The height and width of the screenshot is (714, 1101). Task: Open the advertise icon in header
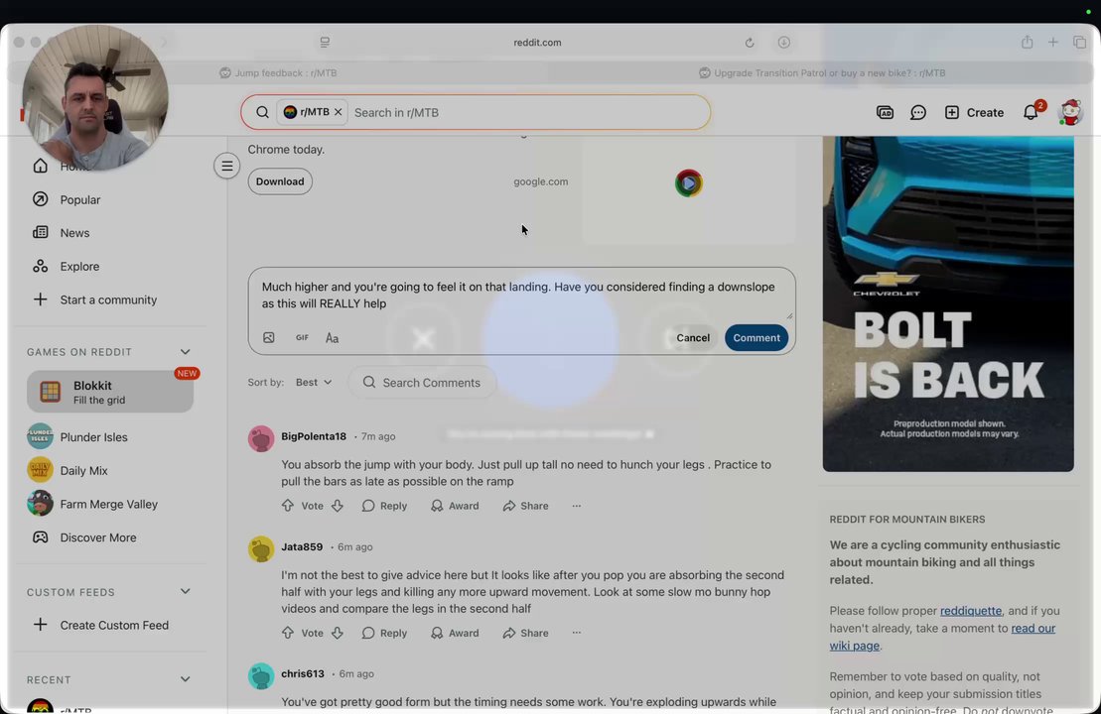coord(885,112)
